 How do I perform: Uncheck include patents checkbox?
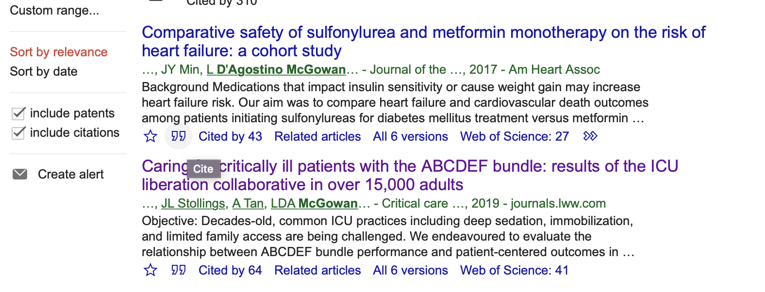[x=18, y=114]
